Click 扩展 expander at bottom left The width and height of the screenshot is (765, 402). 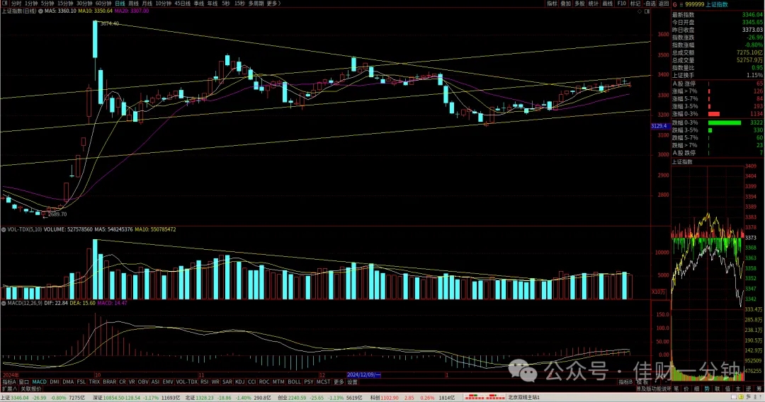pyautogui.click(x=8, y=389)
